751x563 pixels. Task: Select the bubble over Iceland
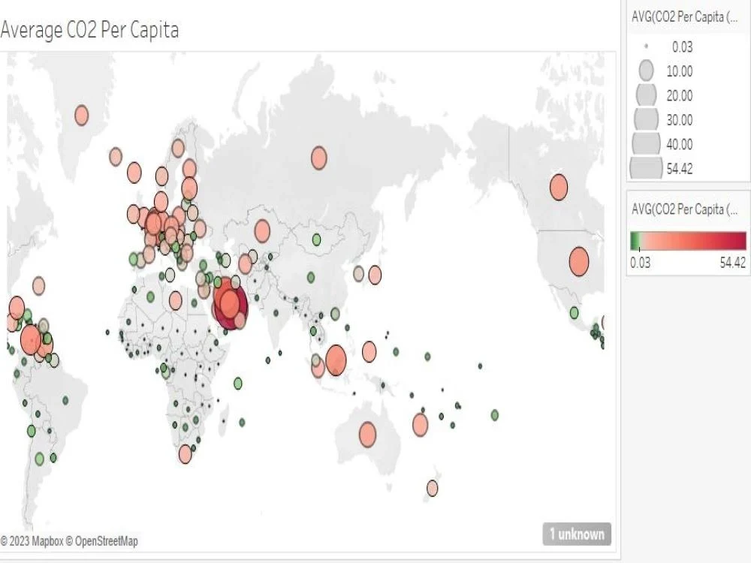[x=116, y=157]
